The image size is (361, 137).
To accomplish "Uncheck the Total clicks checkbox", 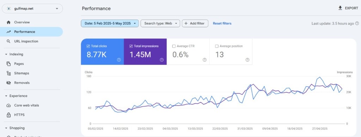I will [88, 46].
